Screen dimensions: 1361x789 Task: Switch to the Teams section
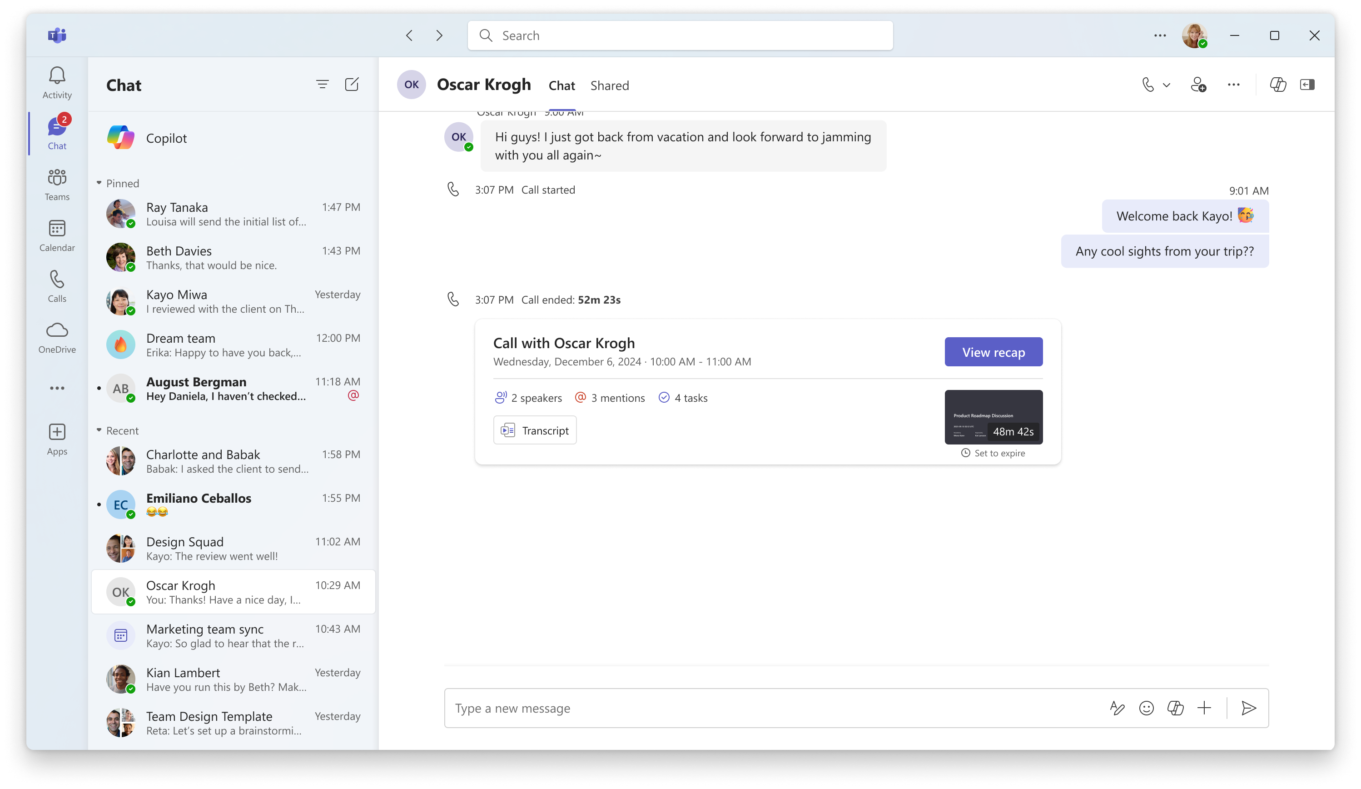57,184
